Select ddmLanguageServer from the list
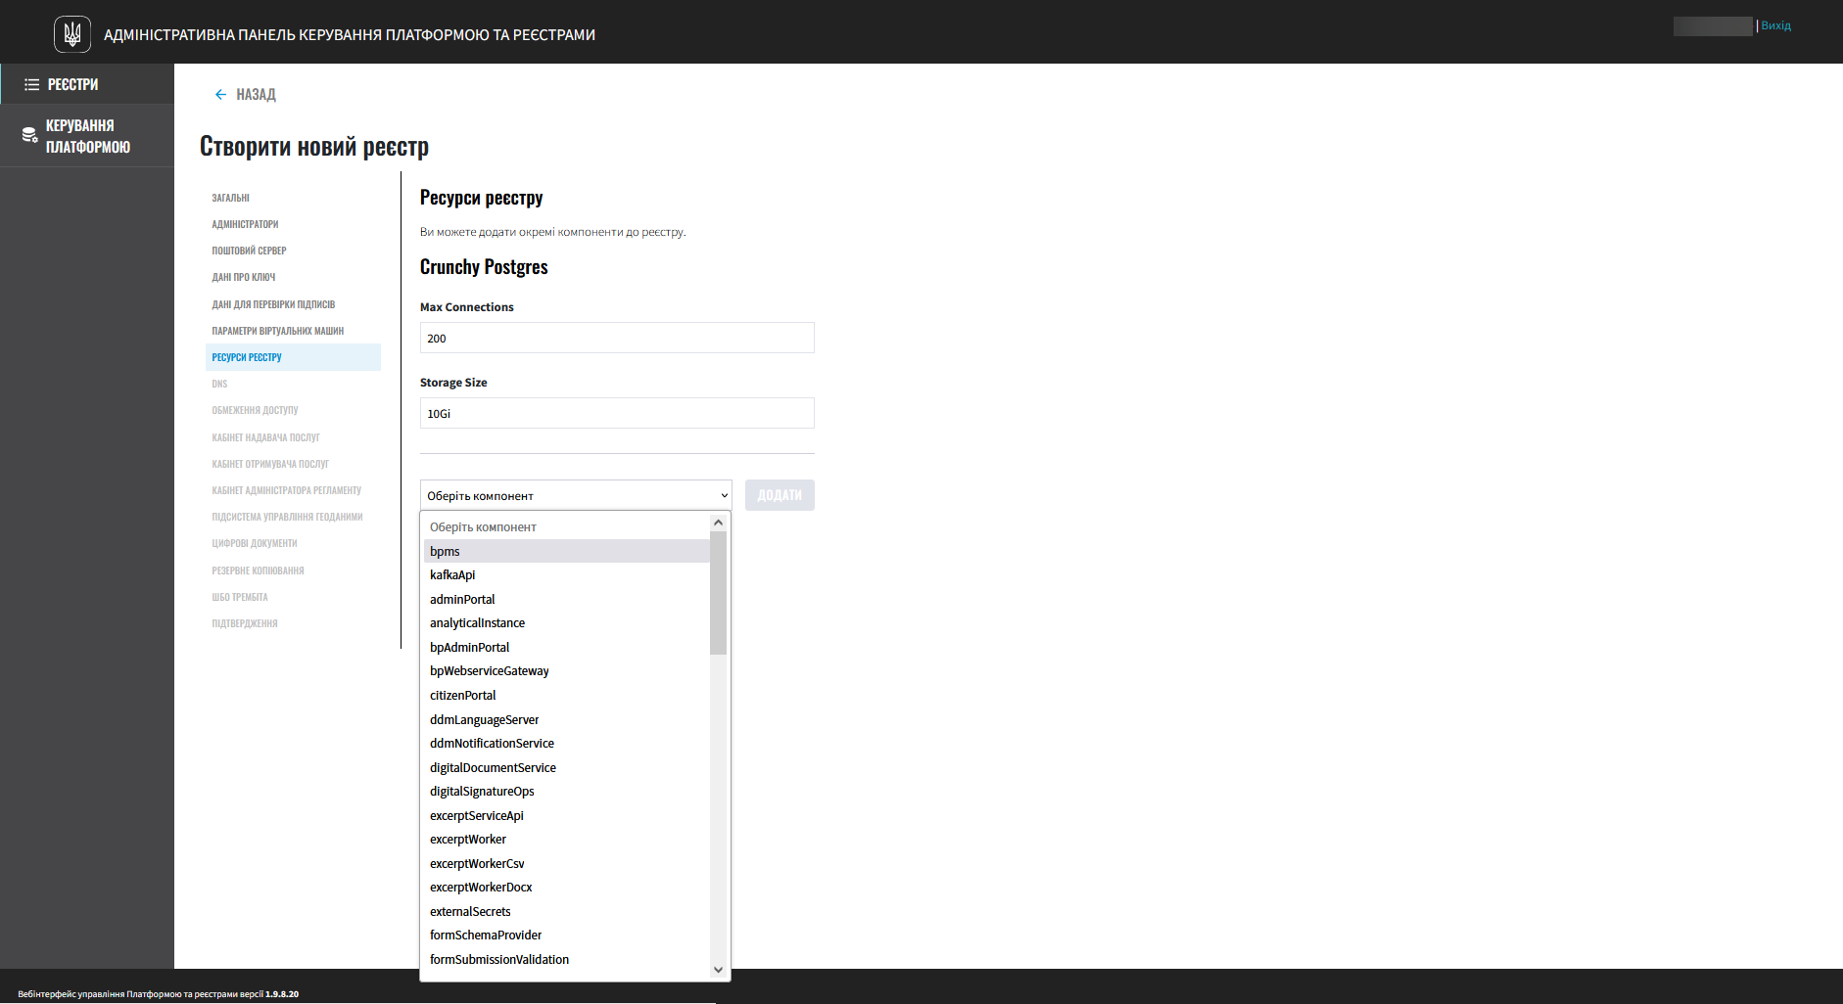The image size is (1843, 1004). (x=566, y=719)
